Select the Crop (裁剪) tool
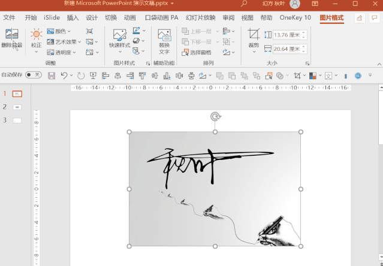This screenshot has width=383, height=266. click(x=254, y=37)
